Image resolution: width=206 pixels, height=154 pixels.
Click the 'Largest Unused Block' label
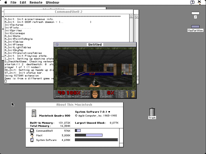(x=91, y=123)
